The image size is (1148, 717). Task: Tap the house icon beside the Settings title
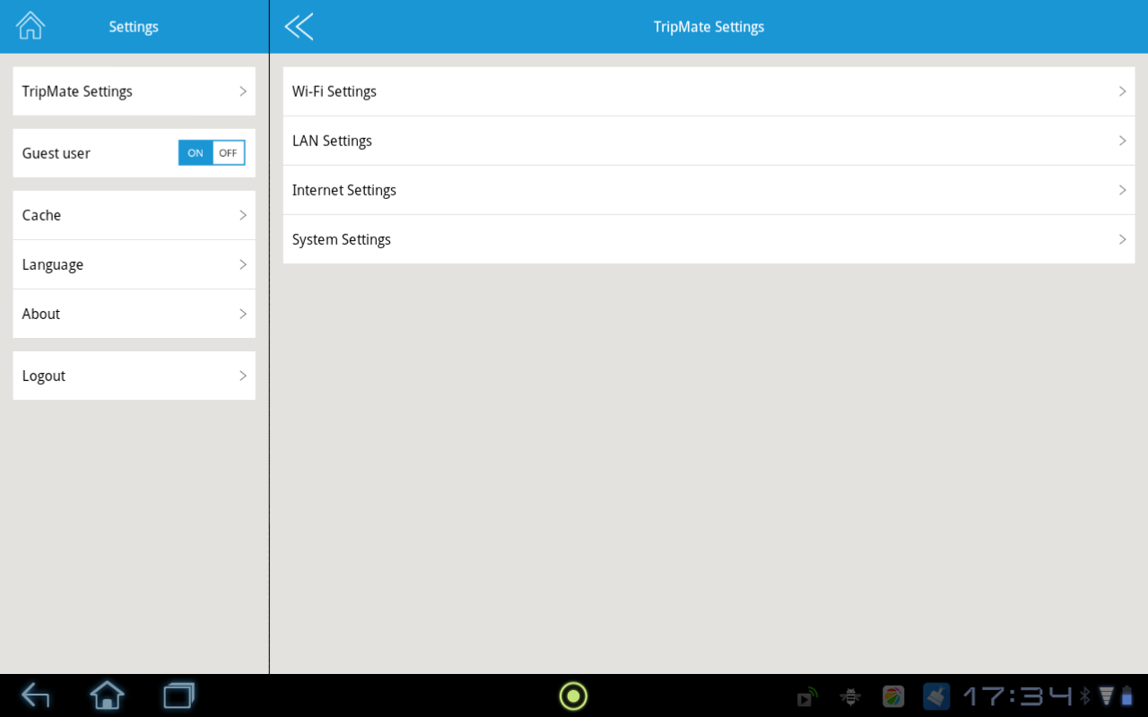point(30,26)
